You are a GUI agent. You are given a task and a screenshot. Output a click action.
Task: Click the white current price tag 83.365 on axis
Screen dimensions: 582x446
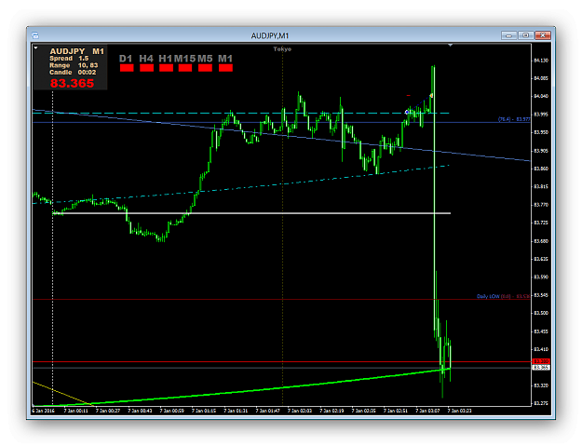(x=541, y=368)
